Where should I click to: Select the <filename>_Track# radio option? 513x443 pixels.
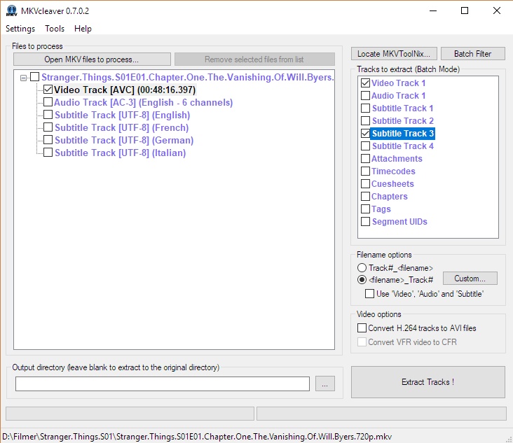362,280
